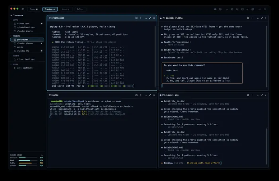Screen dimensions: 279x181
Task: Collapse the DELTA group in sidebar
Action: tap(11, 64)
